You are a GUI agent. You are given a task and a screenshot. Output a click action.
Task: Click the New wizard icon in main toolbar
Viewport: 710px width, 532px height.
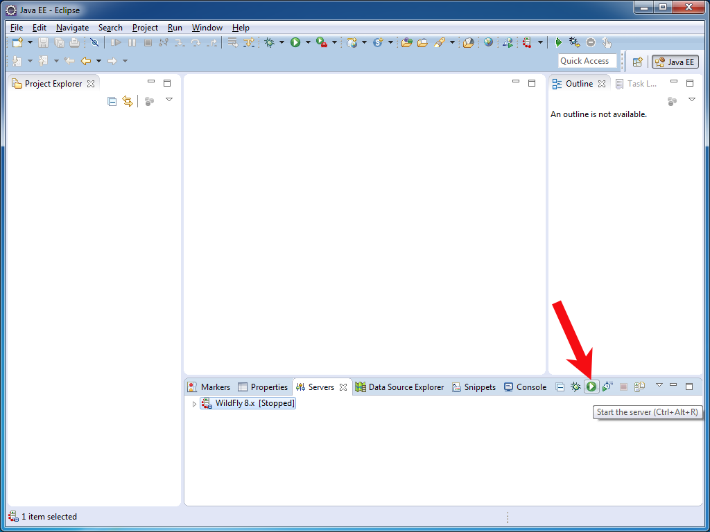17,42
